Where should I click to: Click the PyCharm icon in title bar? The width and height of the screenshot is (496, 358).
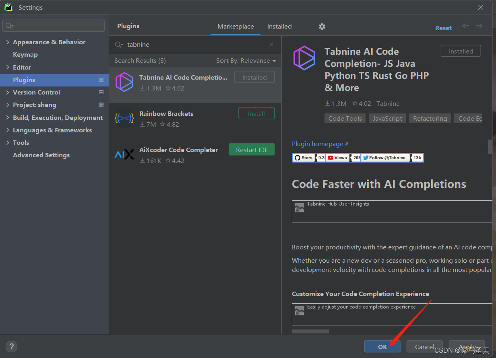(8, 7)
